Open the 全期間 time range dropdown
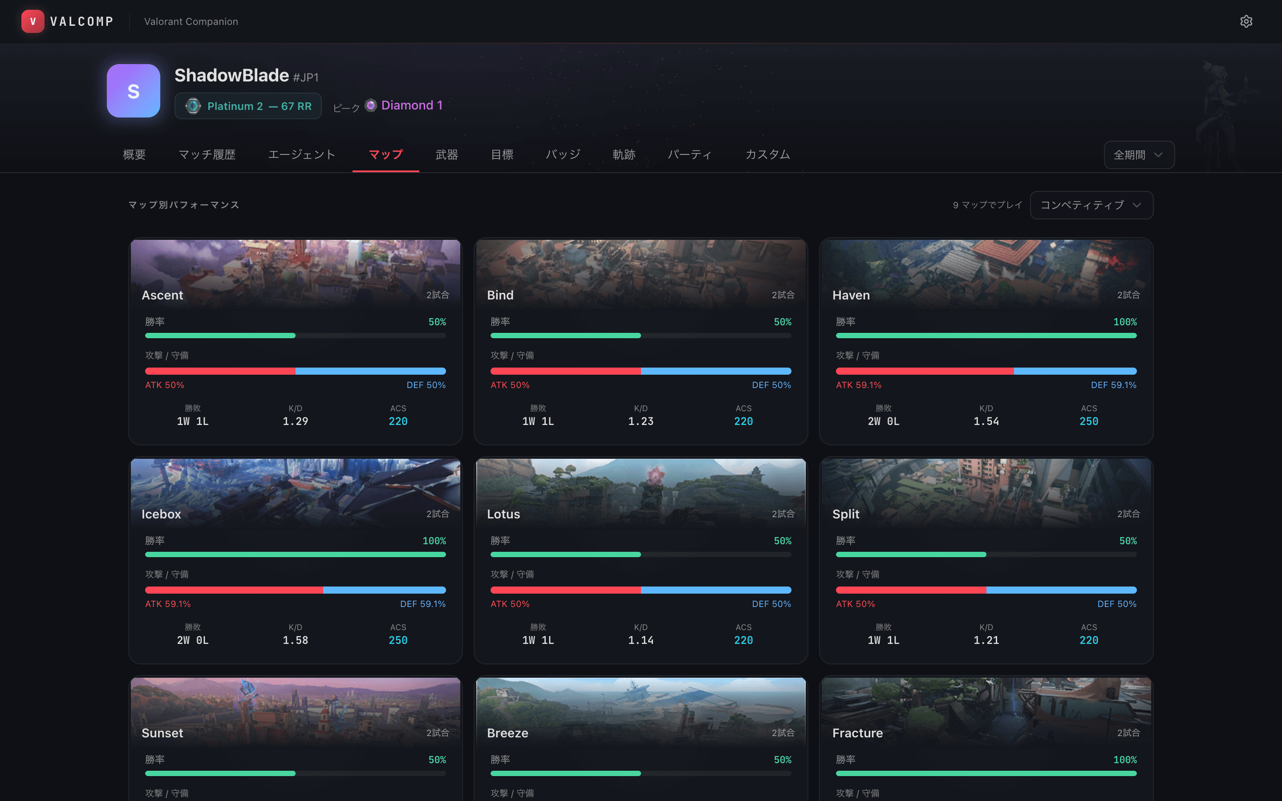The image size is (1282, 801). [1139, 155]
